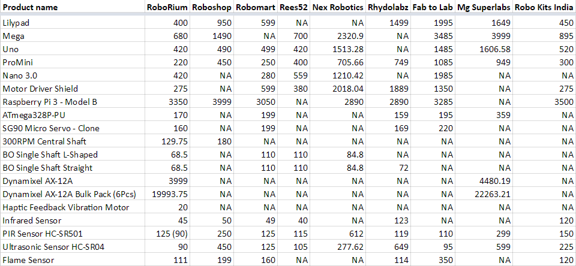
Task: Click the ATmega328P-PU product cell
Action: point(72,115)
